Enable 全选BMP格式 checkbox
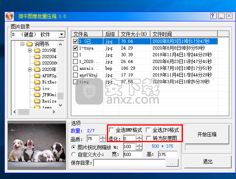 [111, 130]
